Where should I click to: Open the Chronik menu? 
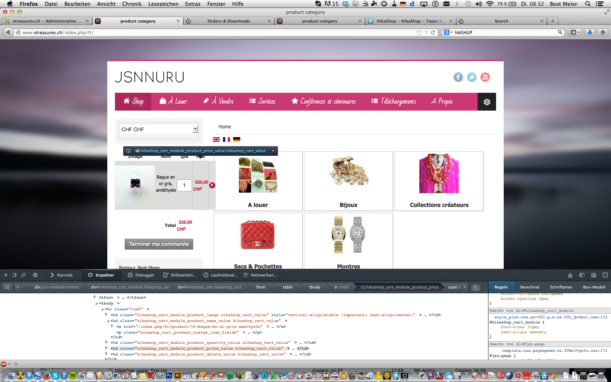pyautogui.click(x=132, y=4)
